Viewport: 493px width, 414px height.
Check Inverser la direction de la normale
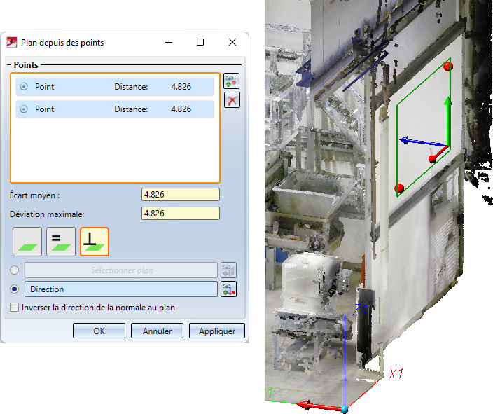15,307
